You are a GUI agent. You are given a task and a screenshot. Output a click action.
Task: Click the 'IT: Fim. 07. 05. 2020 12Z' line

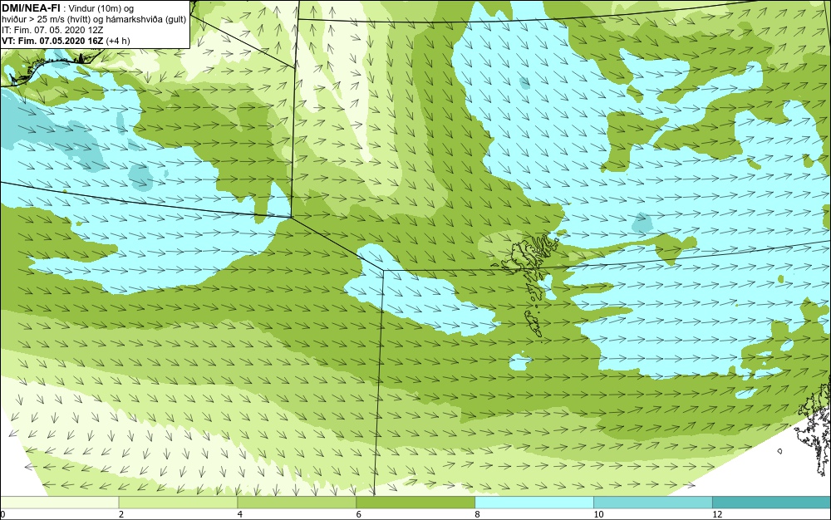point(52,30)
